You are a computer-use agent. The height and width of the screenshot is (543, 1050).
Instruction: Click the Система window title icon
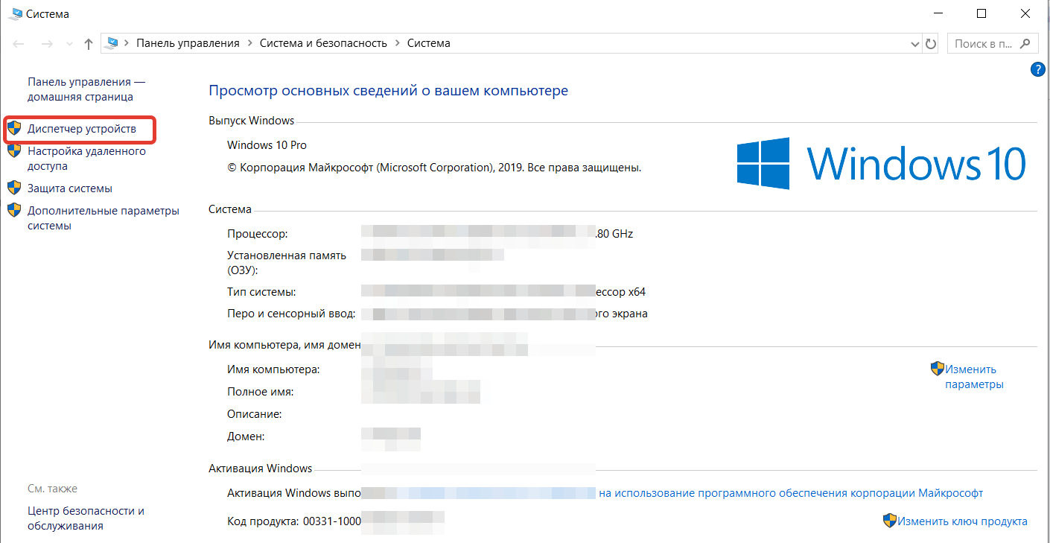[x=14, y=13]
